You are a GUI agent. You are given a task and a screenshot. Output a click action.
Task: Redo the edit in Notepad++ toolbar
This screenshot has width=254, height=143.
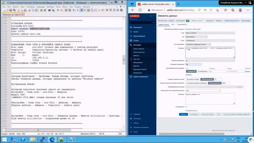(45, 10)
